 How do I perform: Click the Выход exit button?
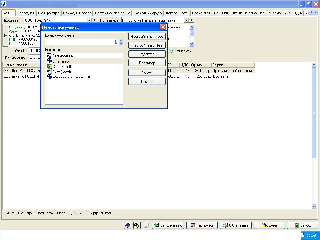pyautogui.click(x=303, y=225)
